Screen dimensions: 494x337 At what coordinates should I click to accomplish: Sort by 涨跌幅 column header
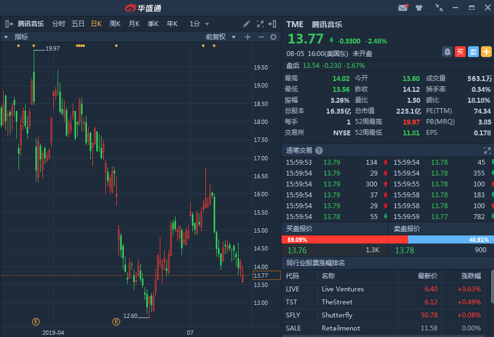(x=471, y=276)
